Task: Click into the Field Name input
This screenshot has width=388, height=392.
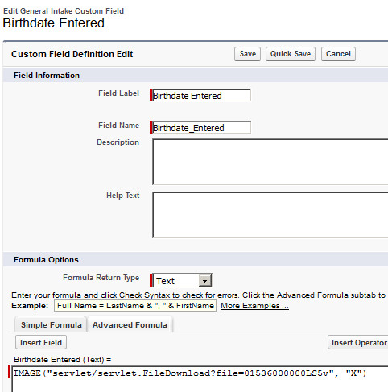Action: 201,127
